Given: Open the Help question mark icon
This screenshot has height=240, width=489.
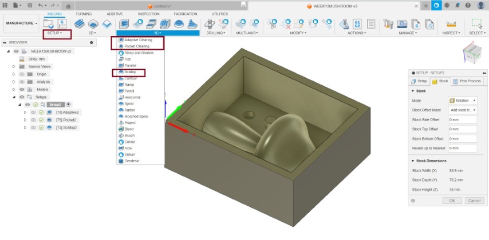Looking at the screenshot, I should point(468,5).
